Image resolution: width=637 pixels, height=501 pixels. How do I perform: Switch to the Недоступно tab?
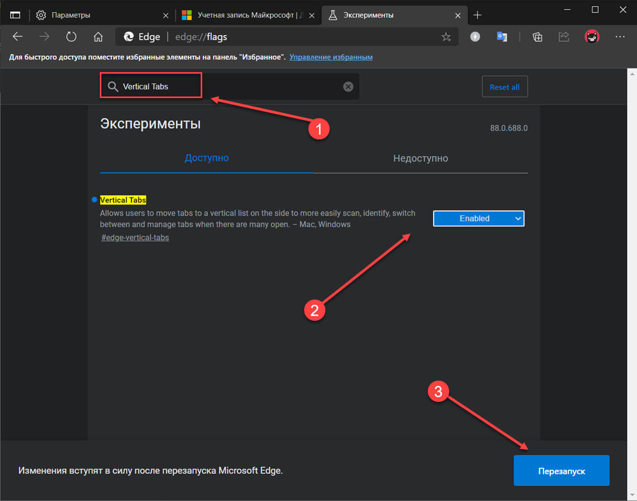[420, 158]
